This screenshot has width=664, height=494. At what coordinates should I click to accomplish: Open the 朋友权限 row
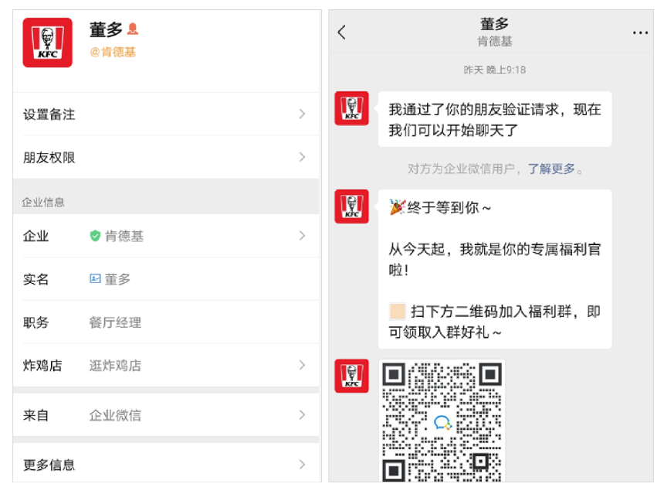(x=166, y=157)
